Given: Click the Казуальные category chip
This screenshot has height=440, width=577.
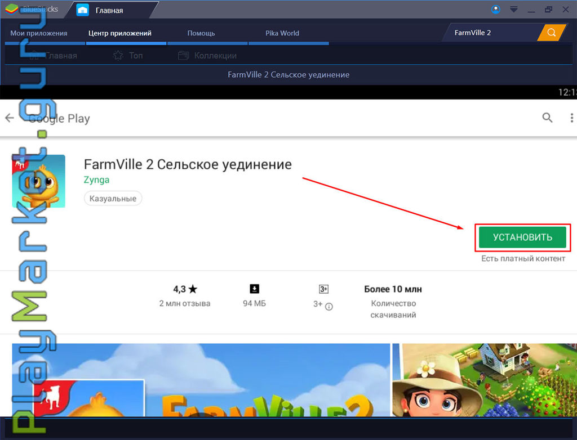Looking at the screenshot, I should click(113, 199).
